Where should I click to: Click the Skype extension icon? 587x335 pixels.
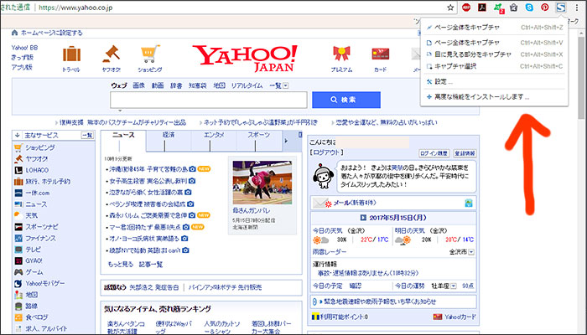pos(528,7)
